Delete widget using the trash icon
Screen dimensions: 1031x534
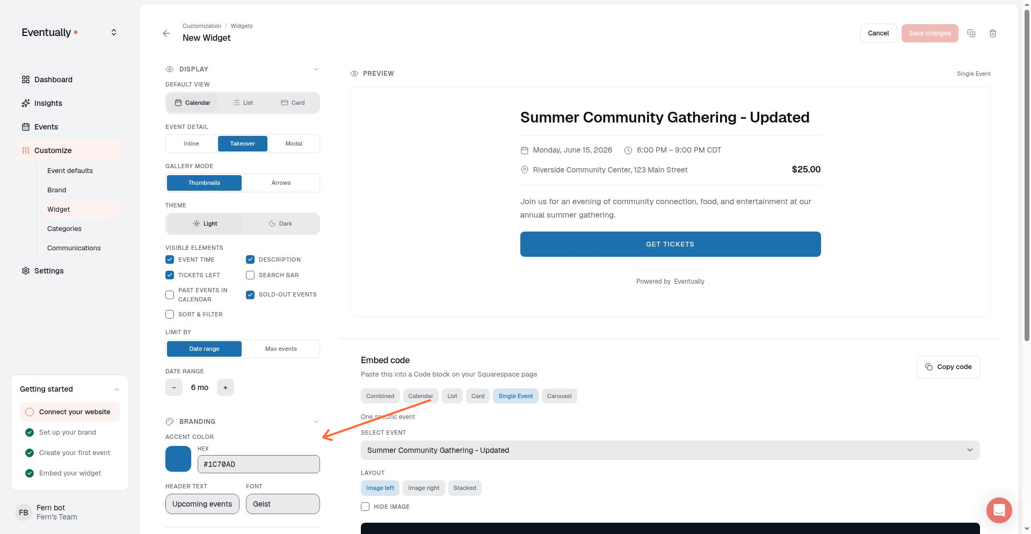click(993, 33)
